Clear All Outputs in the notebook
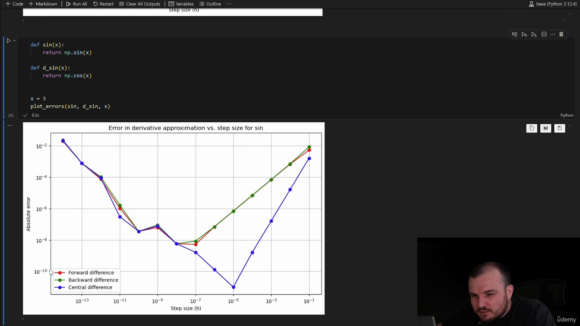This screenshot has height=326, width=580. (140, 4)
